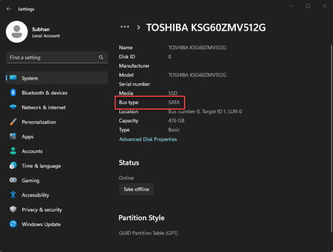Click the Status heading
The height and width of the screenshot is (252, 333).
pyautogui.click(x=129, y=163)
